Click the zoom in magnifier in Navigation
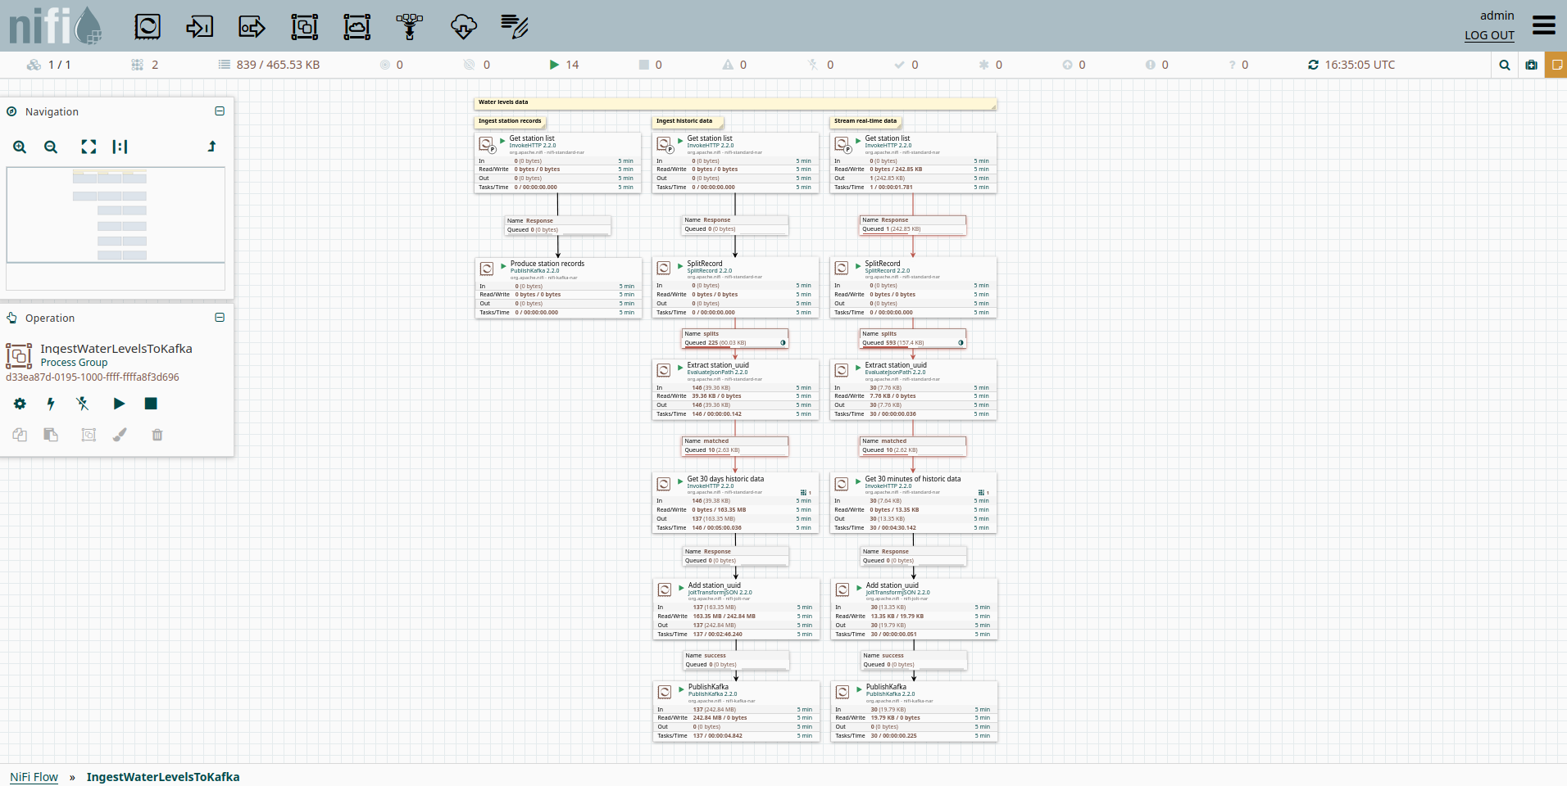The width and height of the screenshot is (1567, 786). point(20,147)
